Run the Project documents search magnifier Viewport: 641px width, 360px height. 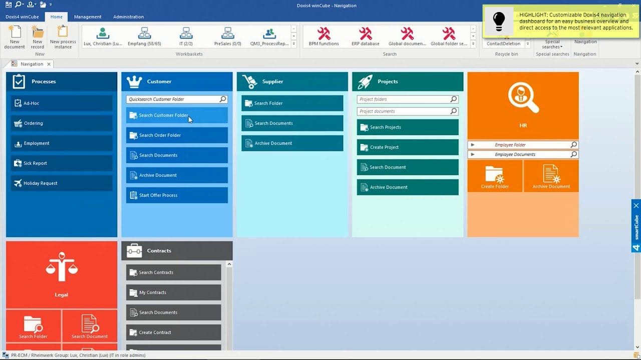(453, 111)
